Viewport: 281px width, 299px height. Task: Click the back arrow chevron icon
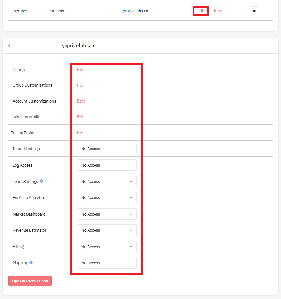(x=9, y=45)
